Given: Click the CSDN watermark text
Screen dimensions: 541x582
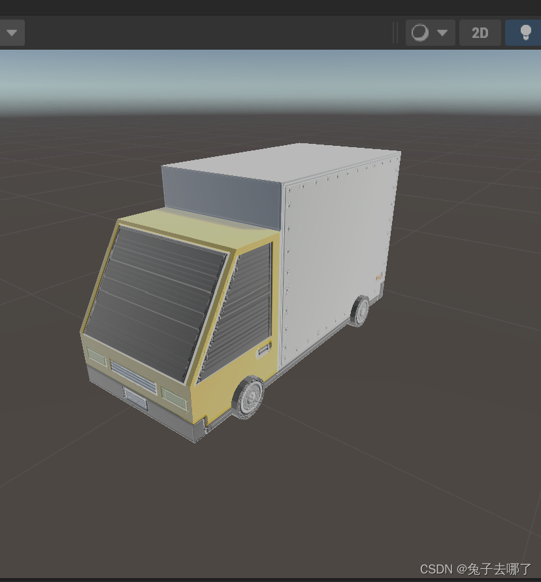Looking at the screenshot, I should pos(475,568).
